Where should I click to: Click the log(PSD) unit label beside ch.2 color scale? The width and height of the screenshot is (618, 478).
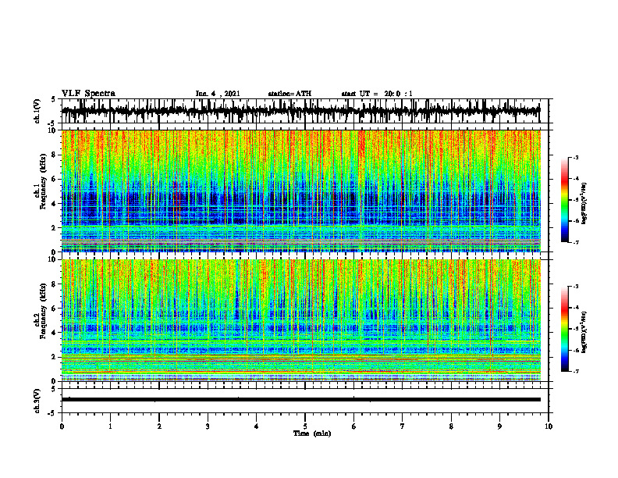pyautogui.click(x=584, y=332)
